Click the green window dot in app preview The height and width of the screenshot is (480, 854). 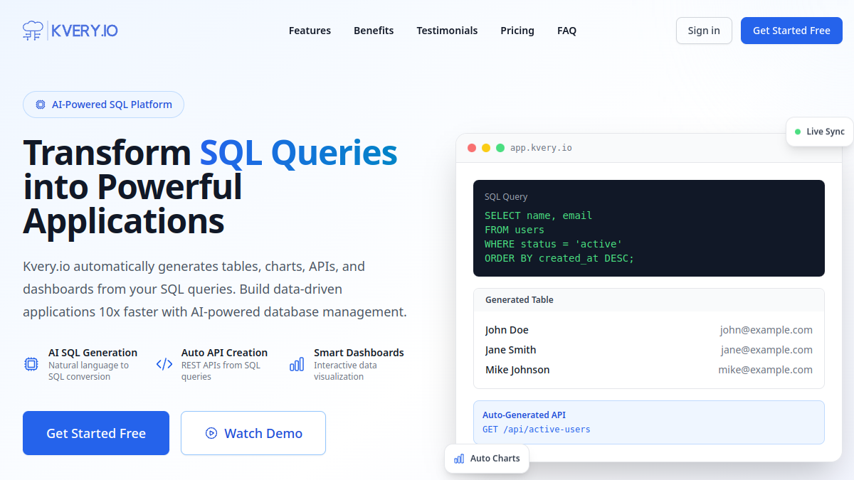click(500, 148)
